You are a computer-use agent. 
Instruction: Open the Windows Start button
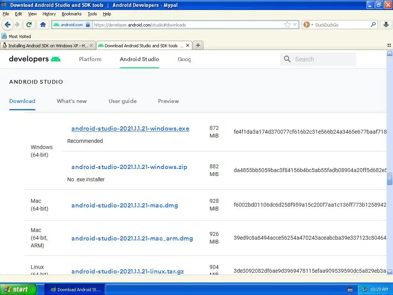pos(18,289)
